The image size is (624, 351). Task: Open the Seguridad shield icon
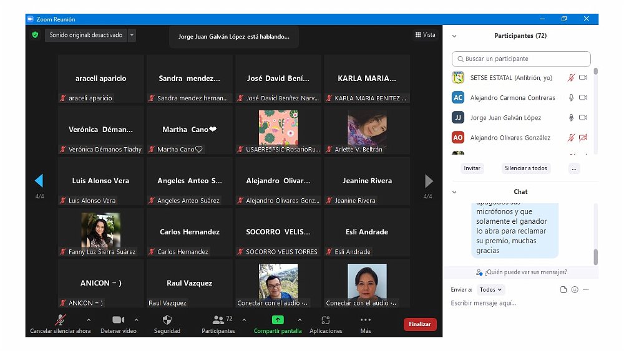click(x=167, y=320)
